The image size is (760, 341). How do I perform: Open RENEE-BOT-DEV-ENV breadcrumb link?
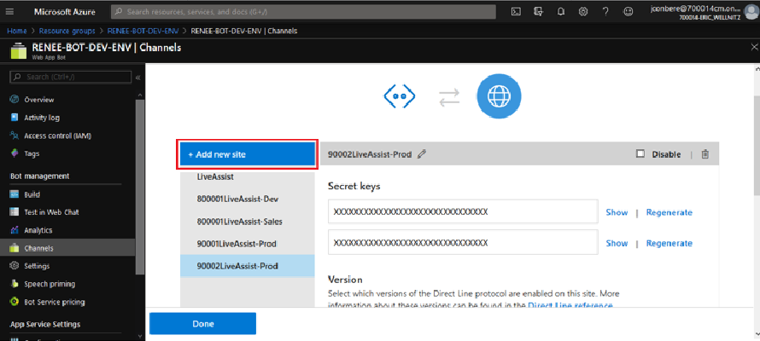pos(143,31)
